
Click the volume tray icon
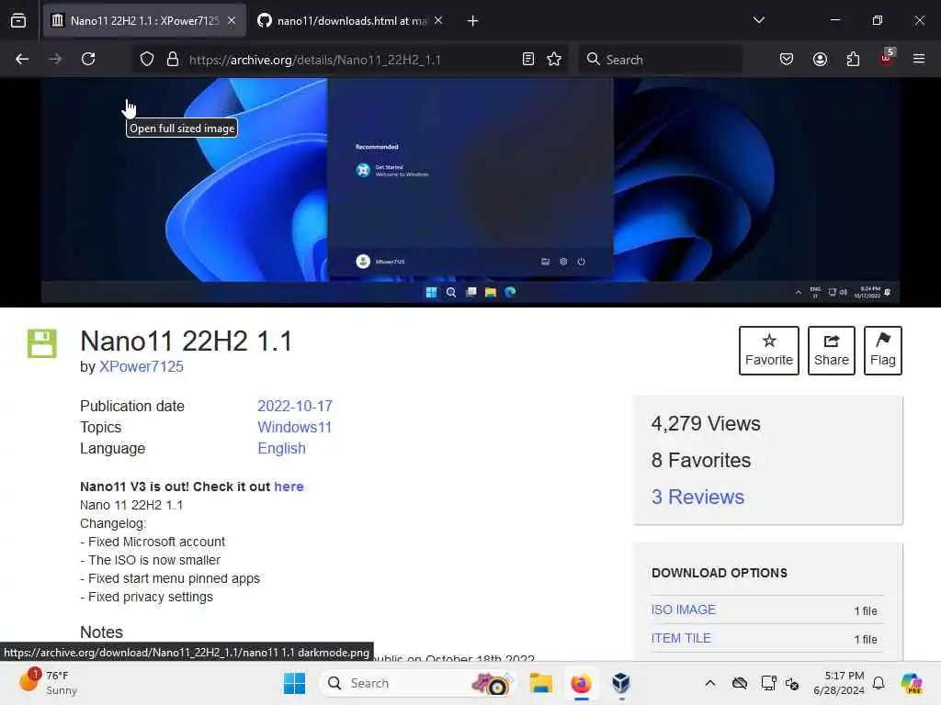(x=792, y=683)
